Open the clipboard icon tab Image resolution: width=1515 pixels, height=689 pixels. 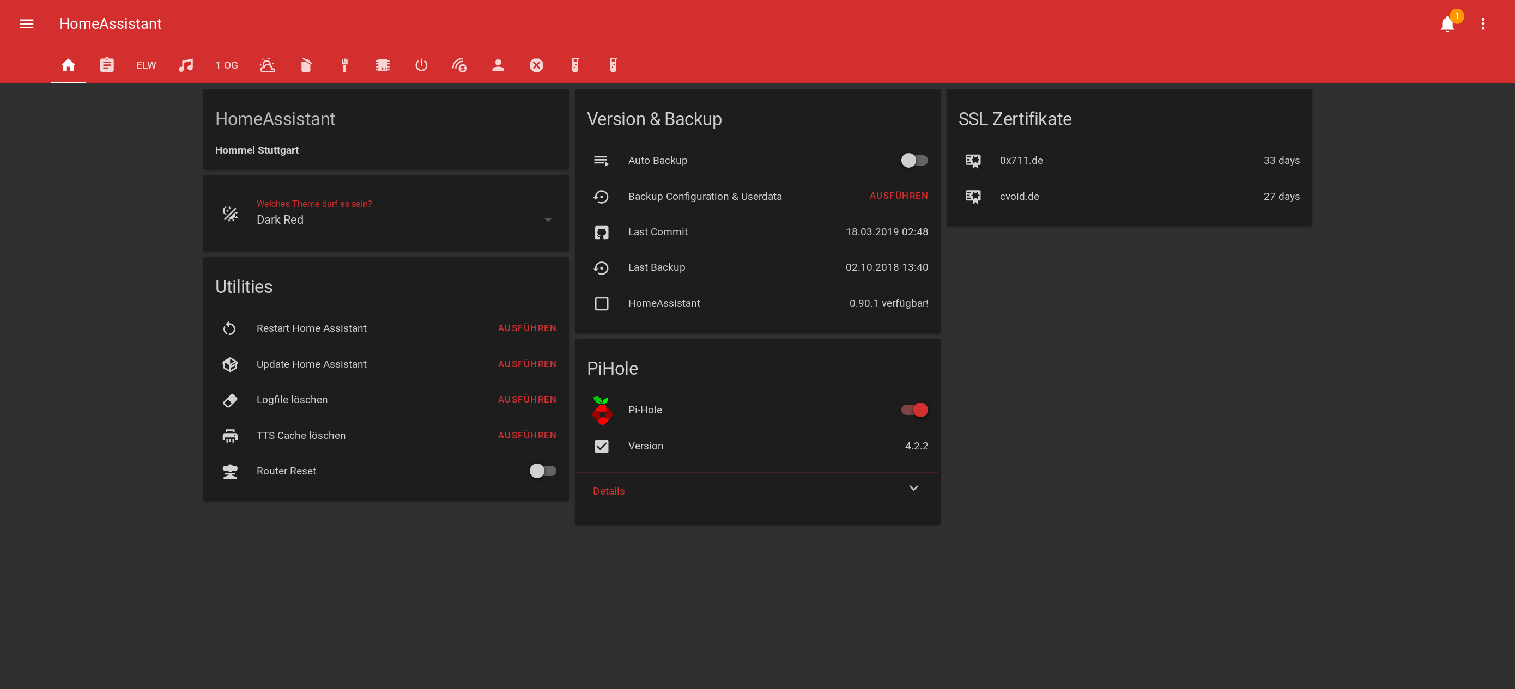[106, 65]
